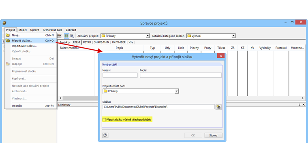The width and height of the screenshot is (308, 163).
Task: Expand the Projekt umístit pod dropdown
Action: click(x=177, y=91)
